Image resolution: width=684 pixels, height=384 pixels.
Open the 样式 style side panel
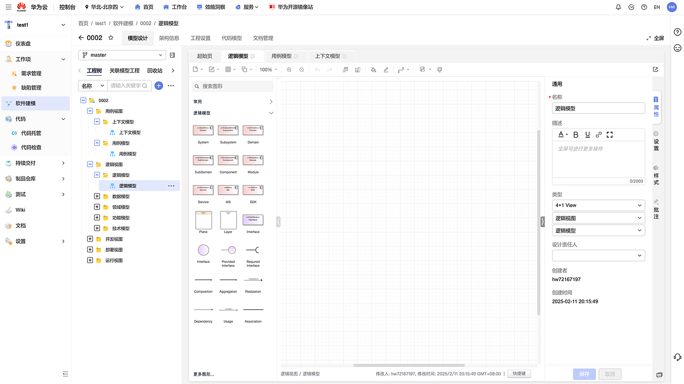[x=656, y=175]
